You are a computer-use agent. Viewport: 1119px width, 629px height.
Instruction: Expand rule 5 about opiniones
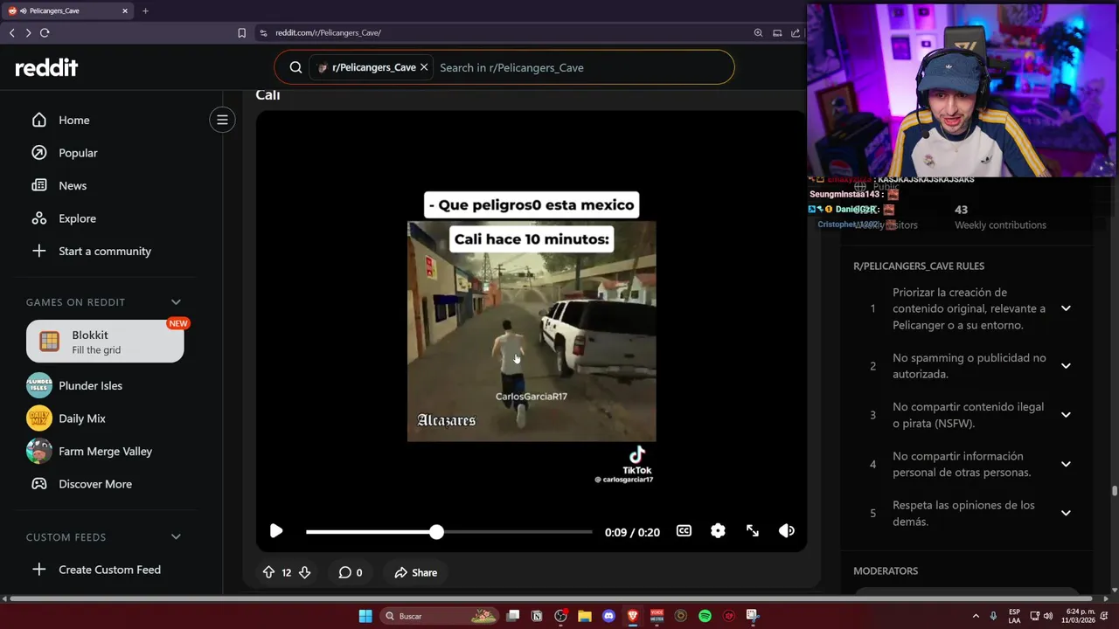point(1066,513)
